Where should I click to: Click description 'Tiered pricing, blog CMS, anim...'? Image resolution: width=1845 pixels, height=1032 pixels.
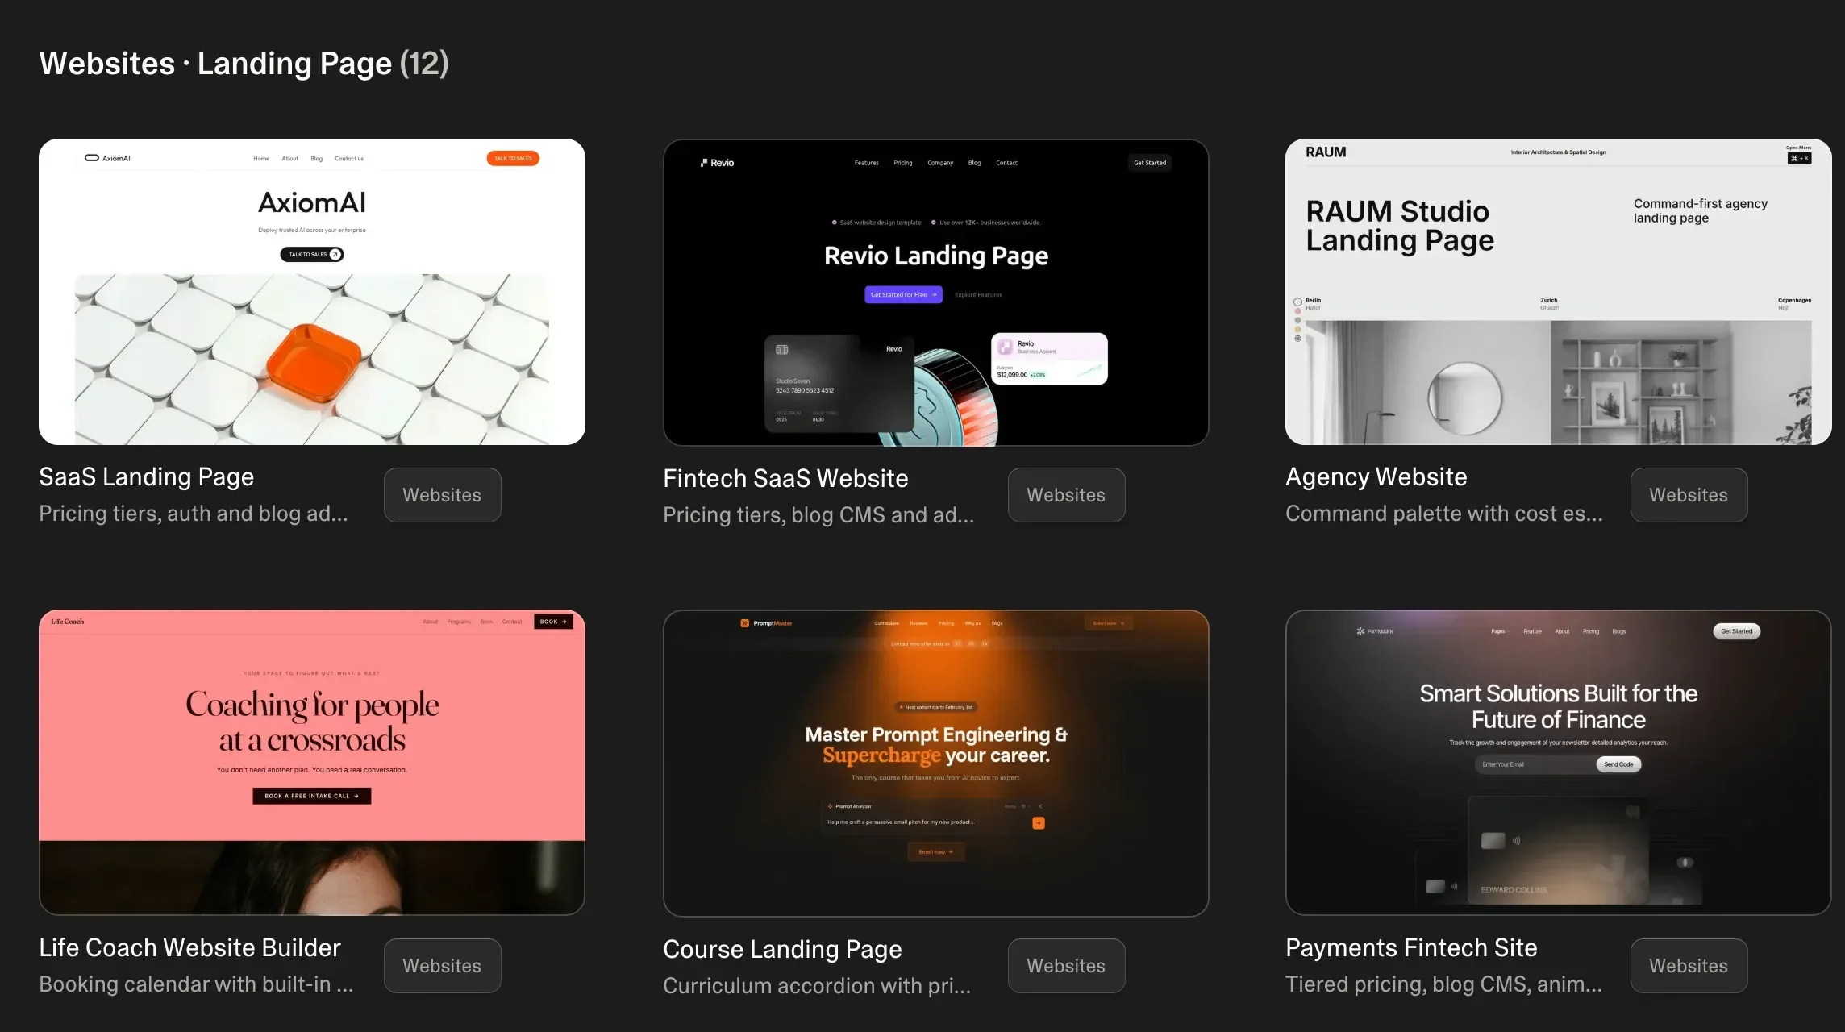1443,984
